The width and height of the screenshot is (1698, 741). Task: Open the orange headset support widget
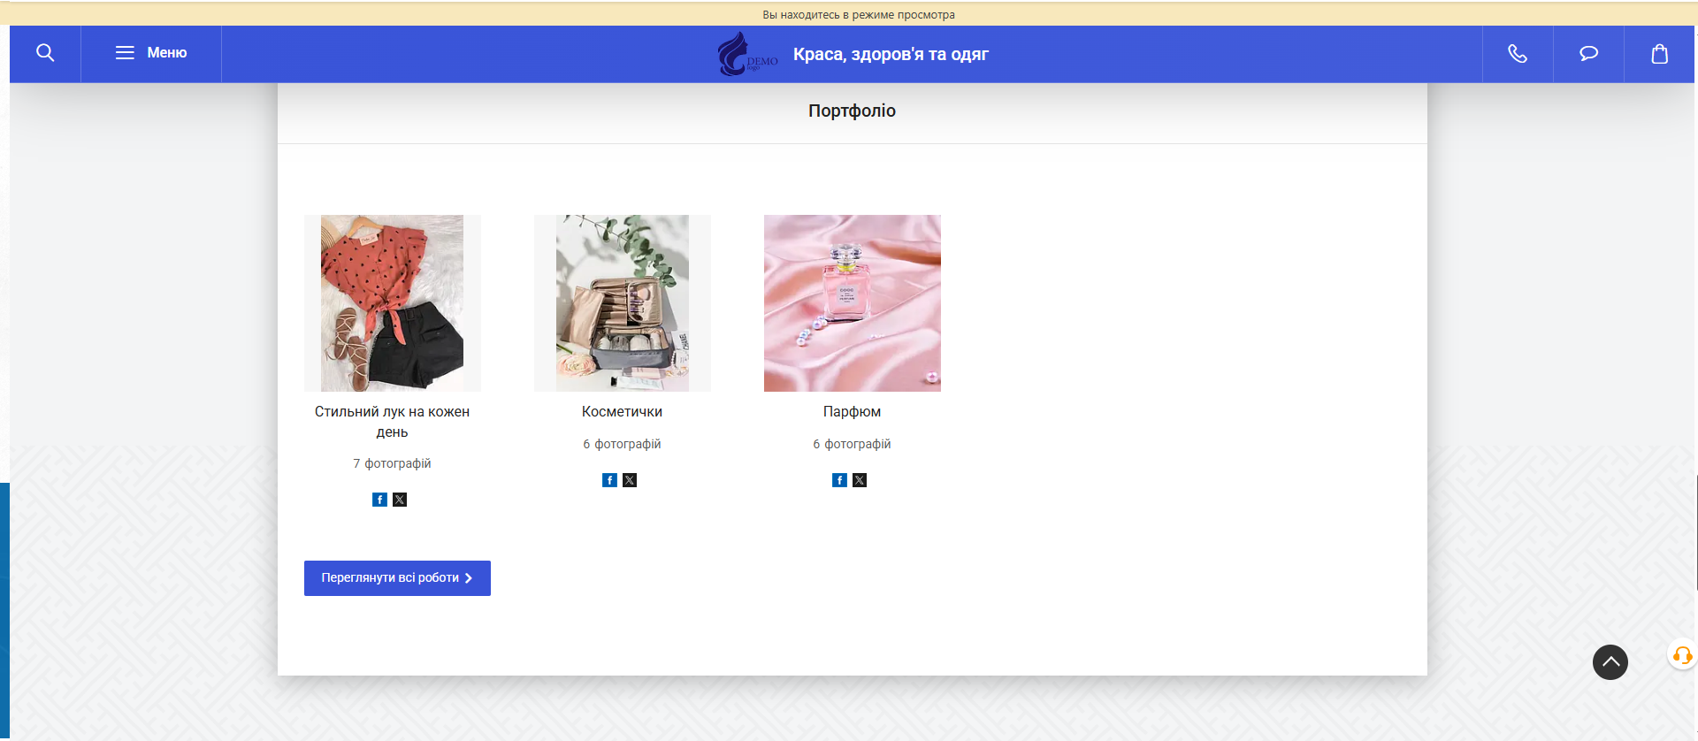[x=1682, y=655]
